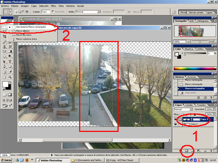The width and height of the screenshot is (218, 163).
Task: Click zoom in button in Navegador
Action: pos(212,41)
